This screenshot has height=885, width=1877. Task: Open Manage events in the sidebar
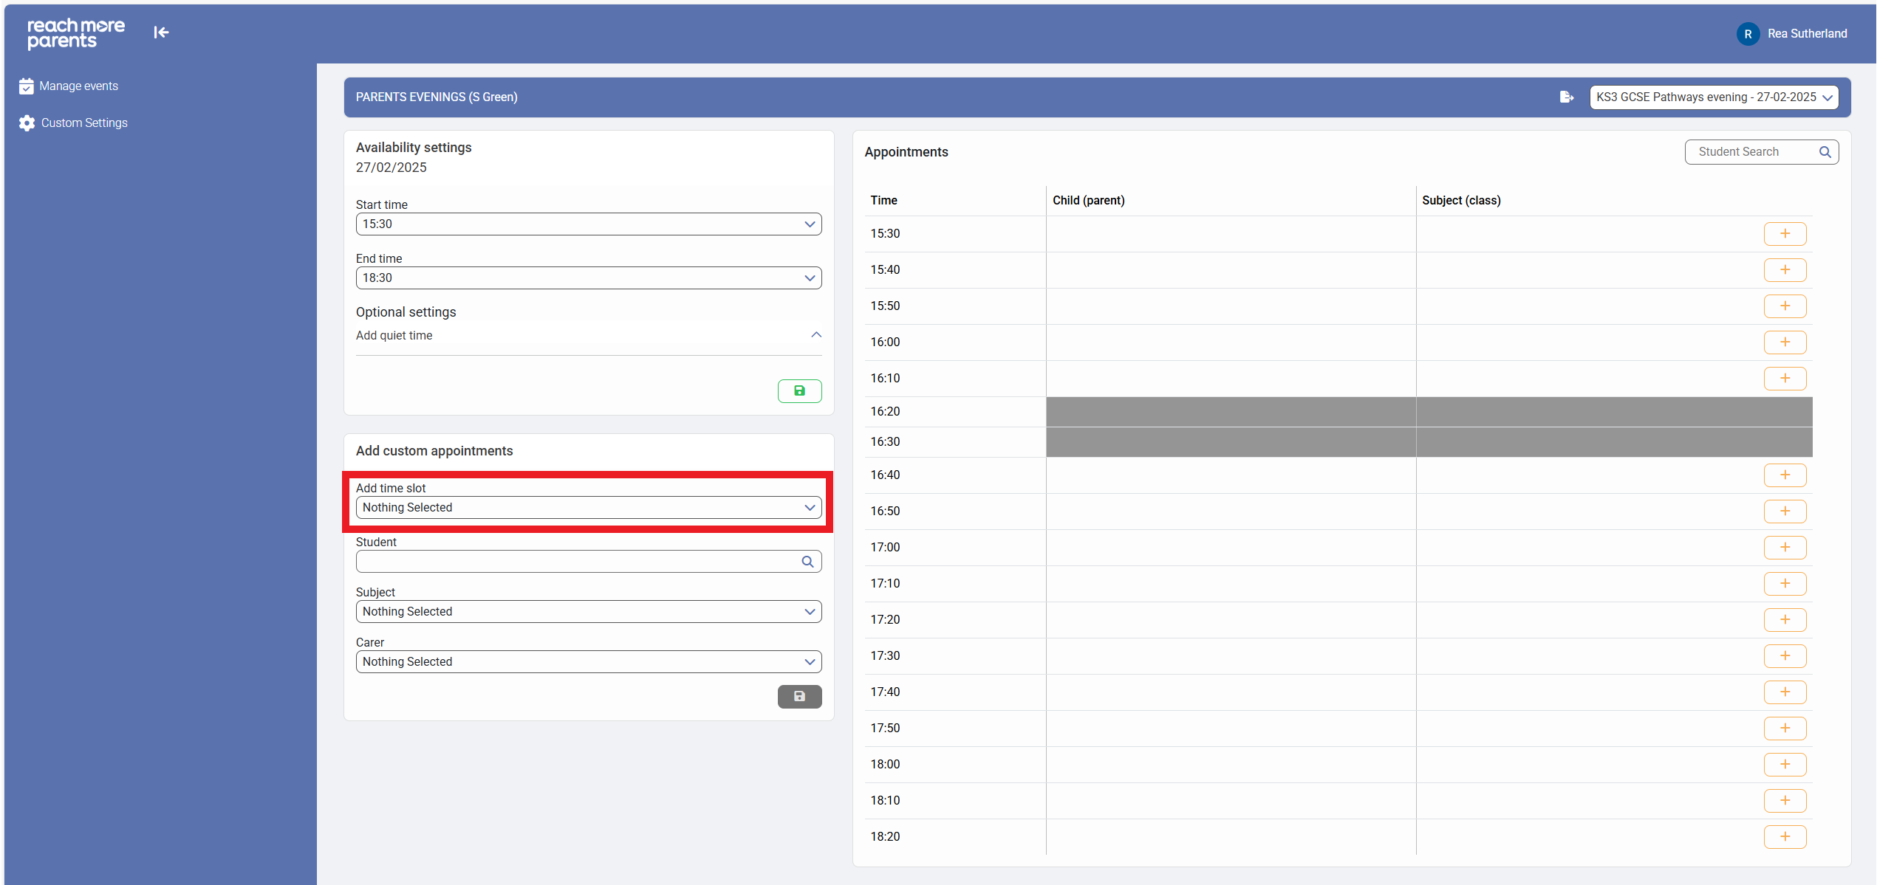(x=78, y=86)
